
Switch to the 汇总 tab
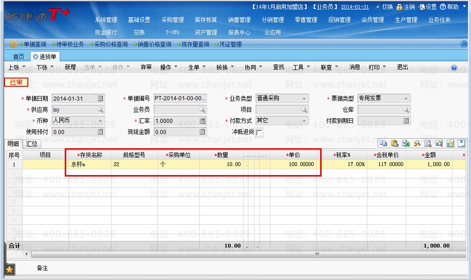(31, 144)
